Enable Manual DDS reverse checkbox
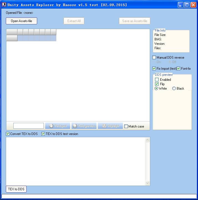Screen dimensions: 198x200 (154, 58)
